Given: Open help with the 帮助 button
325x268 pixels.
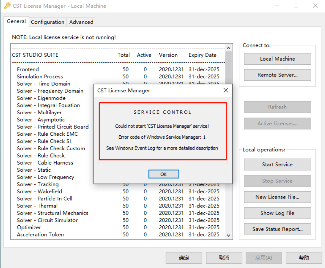Looking at the screenshot, I should (304, 258).
